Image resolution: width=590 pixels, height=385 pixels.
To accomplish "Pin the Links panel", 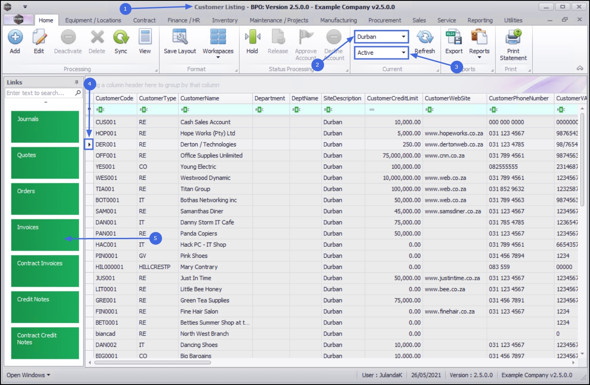I will (77, 82).
